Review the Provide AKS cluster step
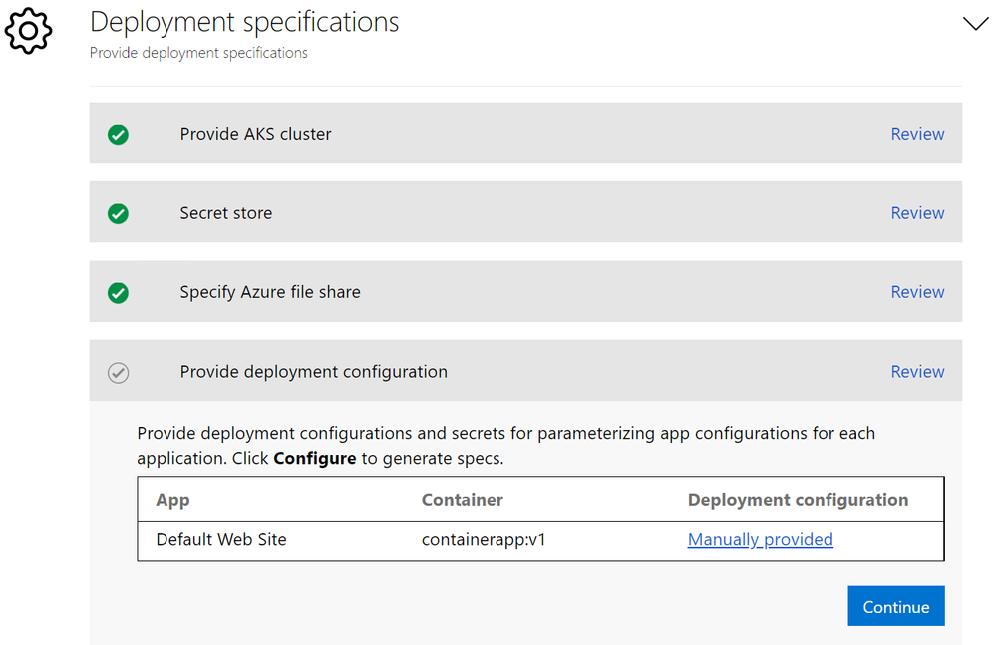This screenshot has width=995, height=645. click(917, 134)
